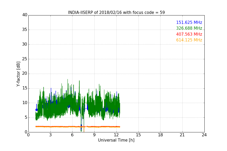Click the x-axis tick label '18'
The width and height of the screenshot is (227, 151).
coord(161,135)
